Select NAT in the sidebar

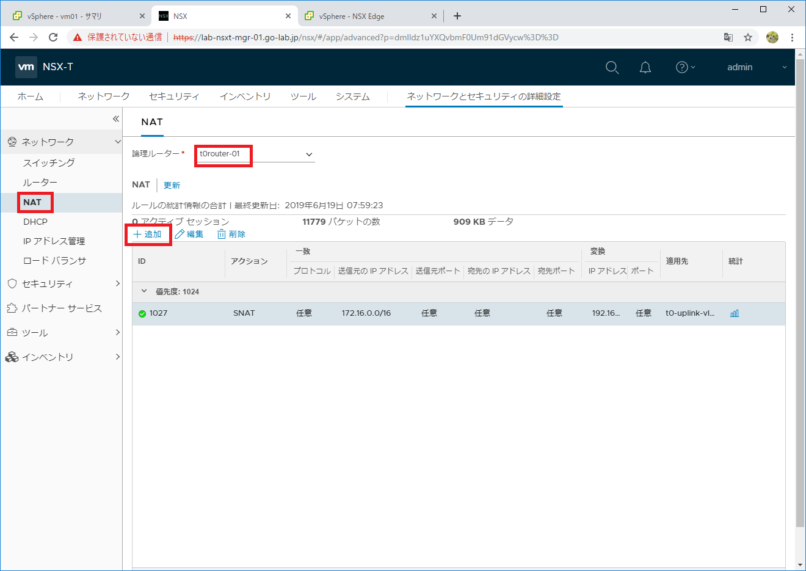point(32,202)
